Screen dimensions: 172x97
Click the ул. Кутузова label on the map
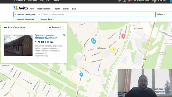(96, 54)
